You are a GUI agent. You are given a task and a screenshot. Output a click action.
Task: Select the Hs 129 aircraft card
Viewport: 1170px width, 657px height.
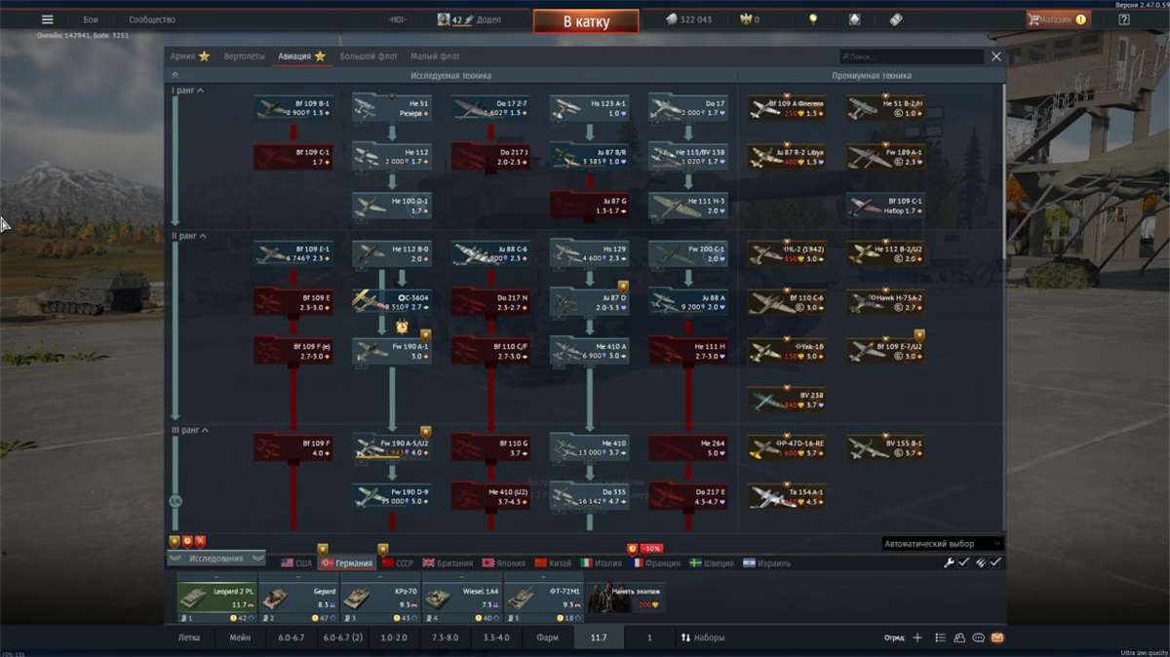tap(589, 253)
